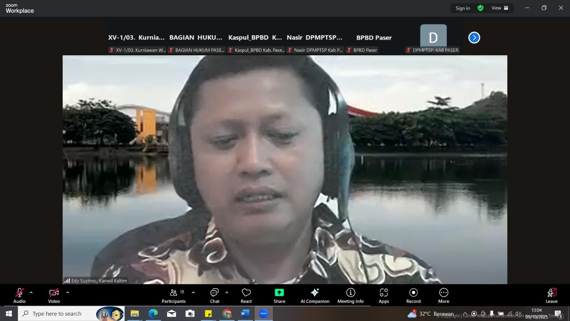The height and width of the screenshot is (321, 570).
Task: Leave the meeting
Action: 551,296
